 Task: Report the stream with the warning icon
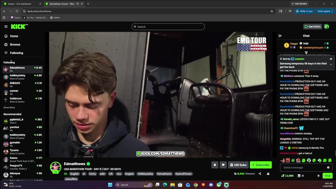[x=268, y=174]
